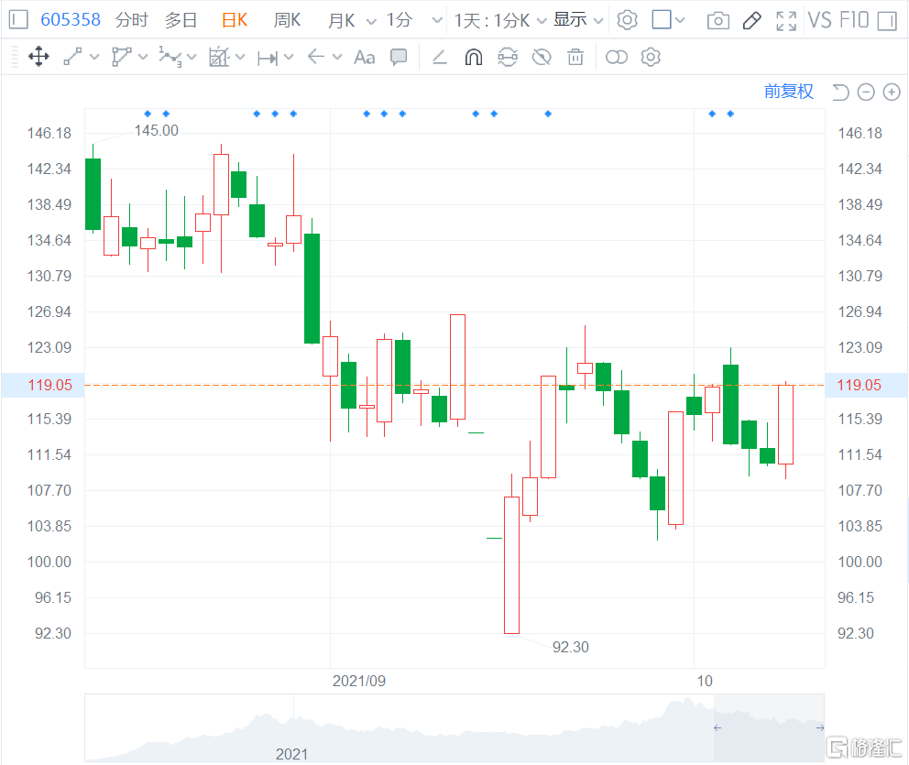Delete drawings with the trash icon

575,57
